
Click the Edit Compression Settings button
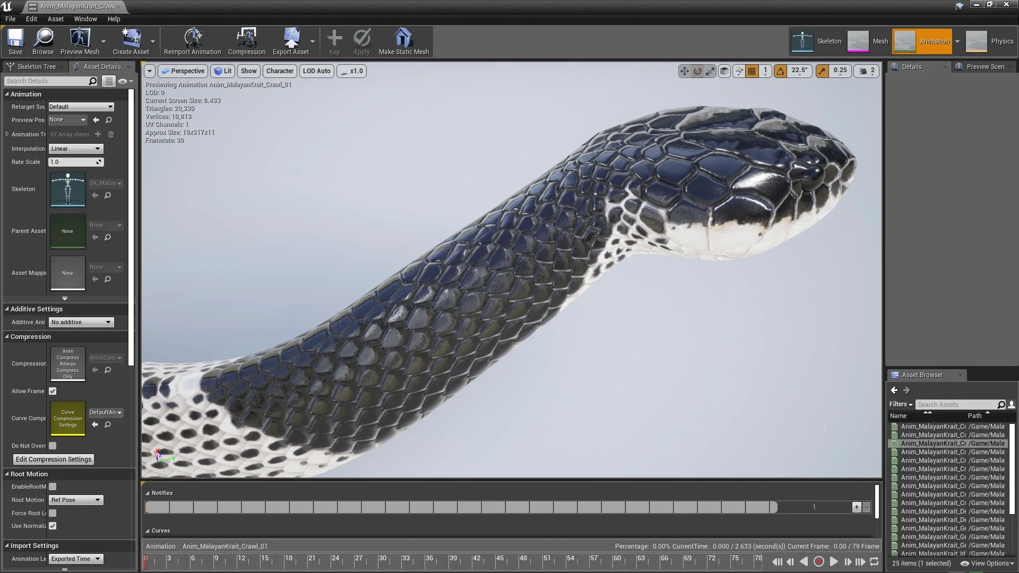coord(53,459)
